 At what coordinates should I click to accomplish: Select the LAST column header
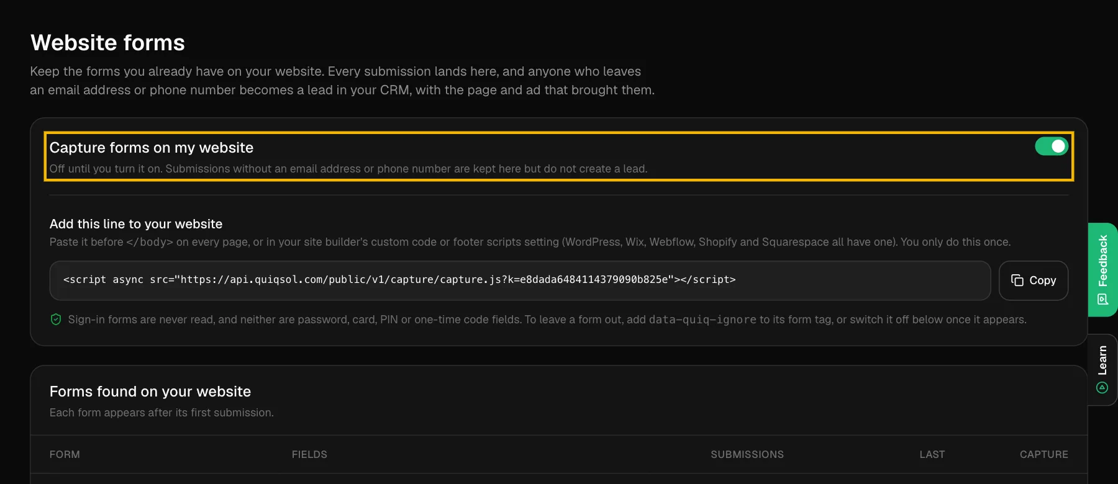932,454
